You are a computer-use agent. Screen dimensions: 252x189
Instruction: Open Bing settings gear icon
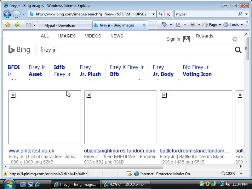pos(235,39)
